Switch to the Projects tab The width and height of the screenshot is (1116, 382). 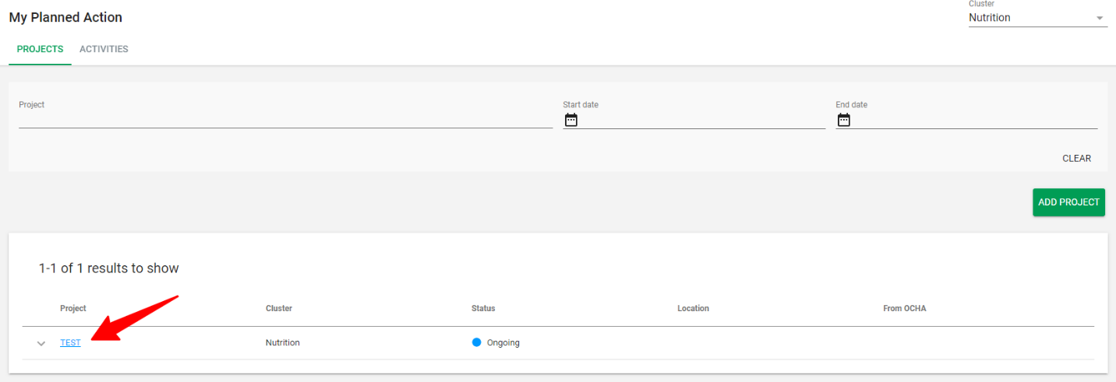pos(40,49)
